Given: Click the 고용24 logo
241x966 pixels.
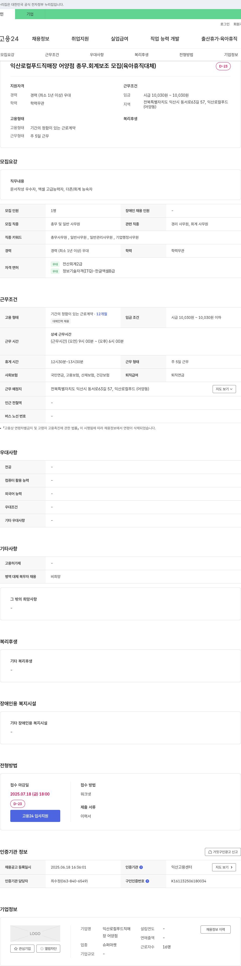Looking at the screenshot, I should (9, 39).
